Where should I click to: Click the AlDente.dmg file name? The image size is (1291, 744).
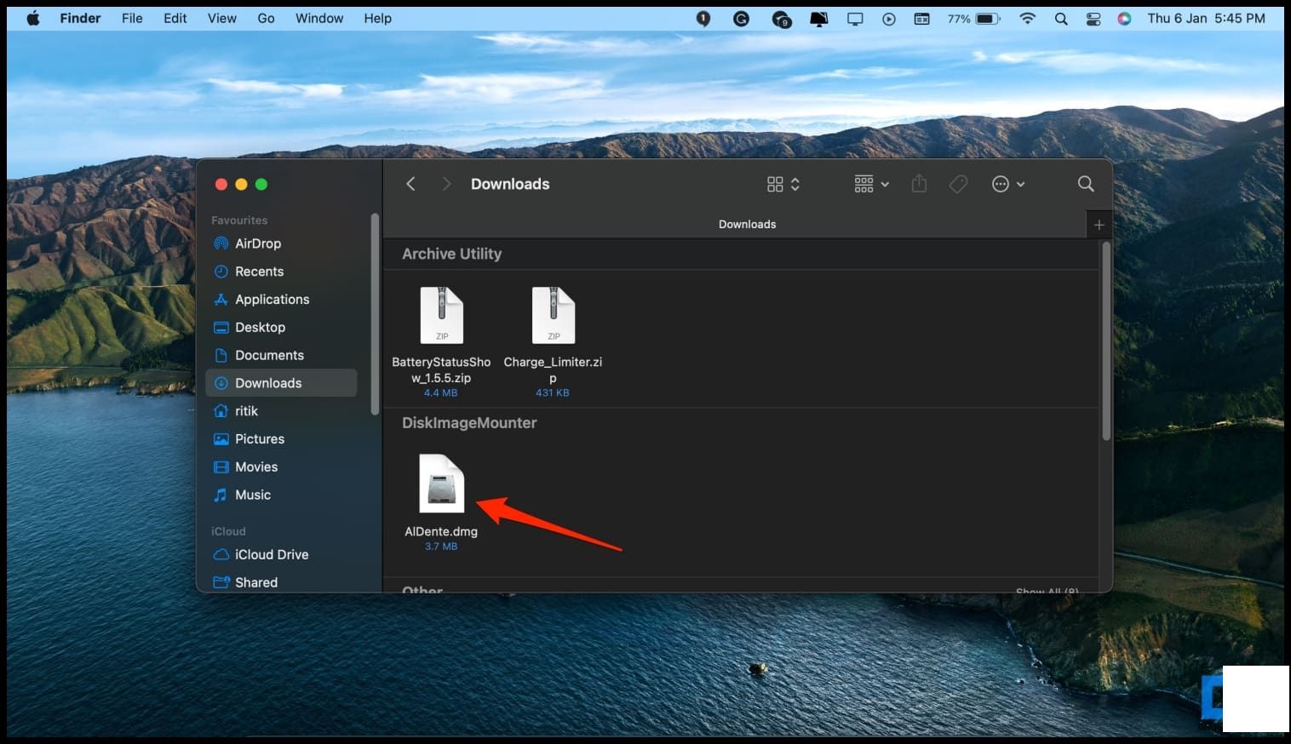point(441,531)
